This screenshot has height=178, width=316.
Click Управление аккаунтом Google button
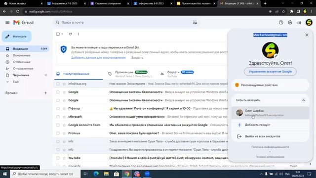270,71
